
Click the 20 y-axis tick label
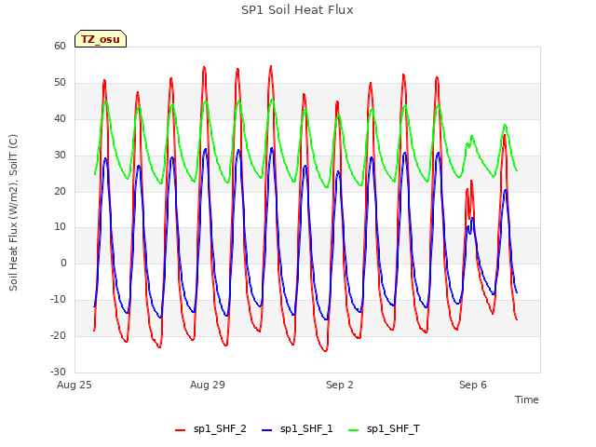(60, 191)
